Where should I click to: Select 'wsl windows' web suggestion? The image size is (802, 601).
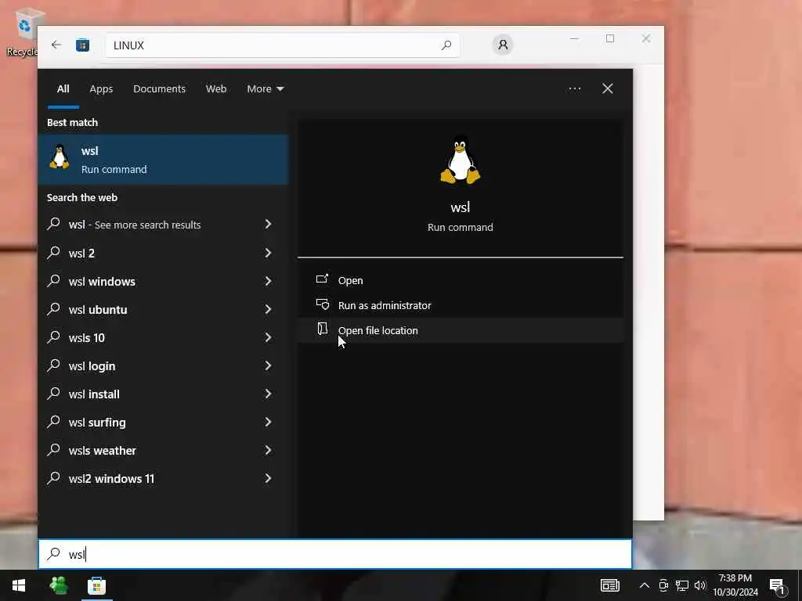pyautogui.click(x=163, y=281)
